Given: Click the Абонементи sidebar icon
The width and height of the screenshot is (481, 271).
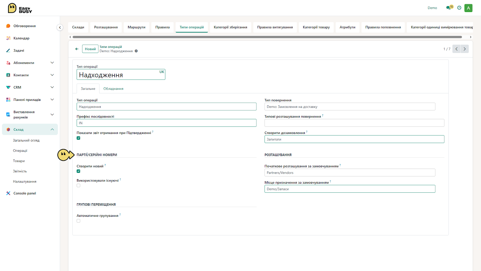Looking at the screenshot, I should tap(8, 63).
